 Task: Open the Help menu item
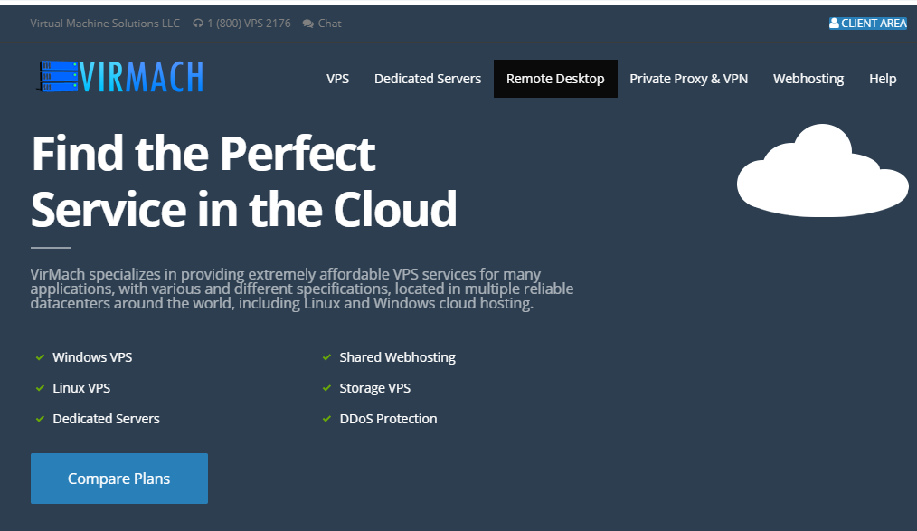882,79
